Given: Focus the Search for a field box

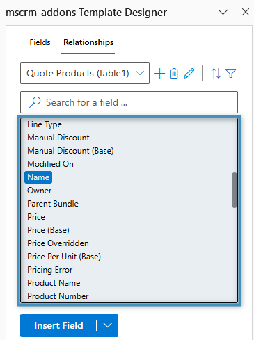Looking at the screenshot, I should pos(129,102).
